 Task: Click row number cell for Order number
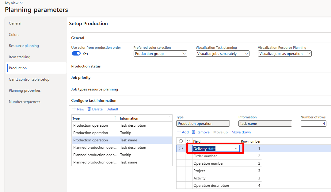(251, 156)
